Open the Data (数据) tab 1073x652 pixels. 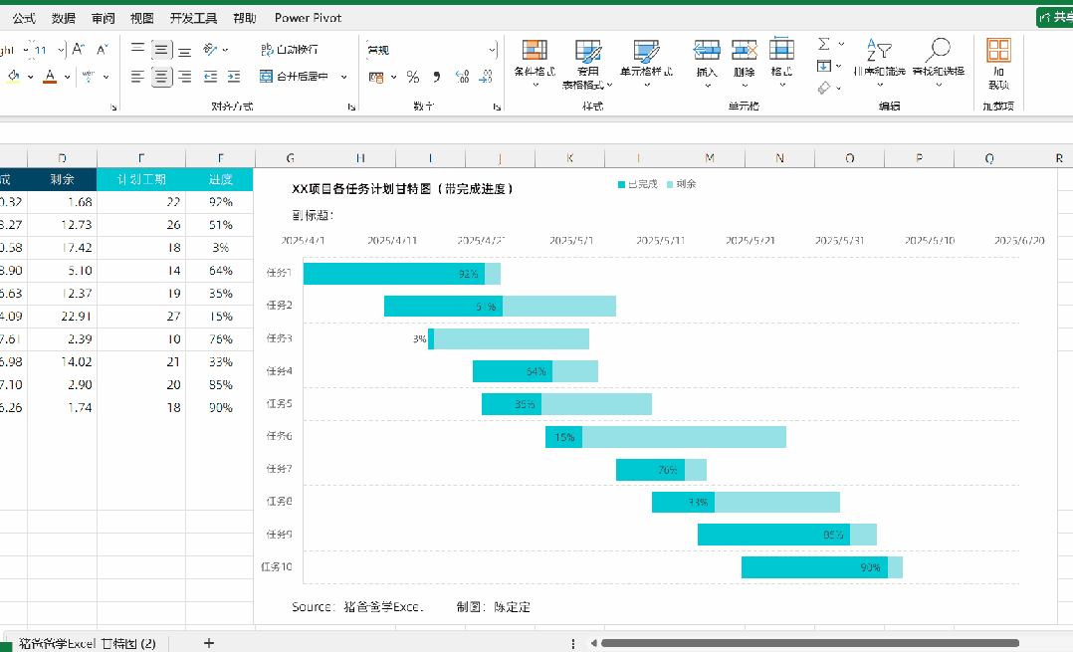(x=64, y=18)
